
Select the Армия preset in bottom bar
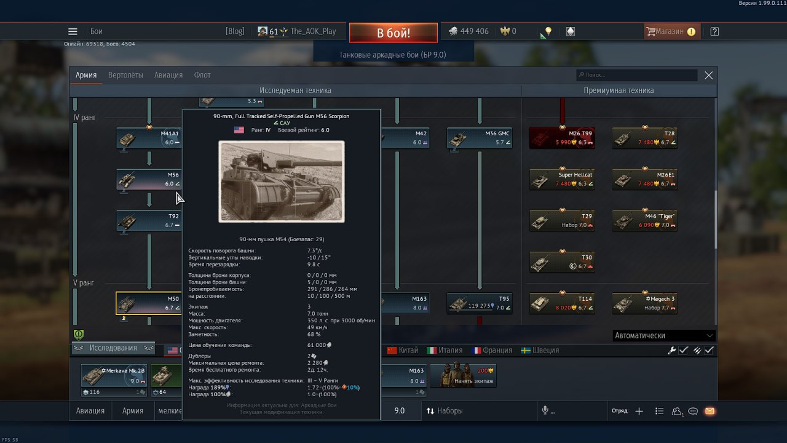[x=133, y=410]
